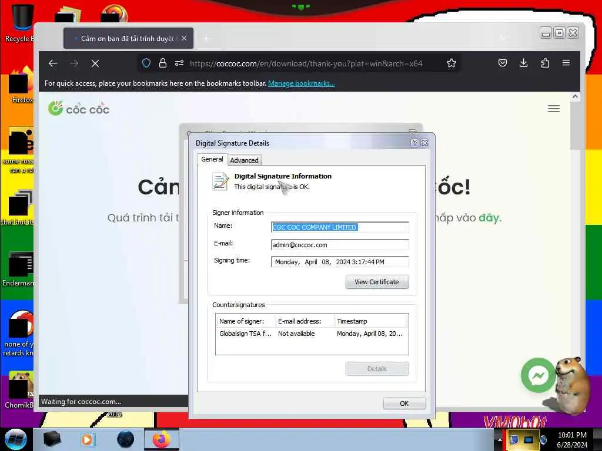Click the greyed forward arrow in Firefox
The width and height of the screenshot is (602, 451).
pyautogui.click(x=74, y=63)
